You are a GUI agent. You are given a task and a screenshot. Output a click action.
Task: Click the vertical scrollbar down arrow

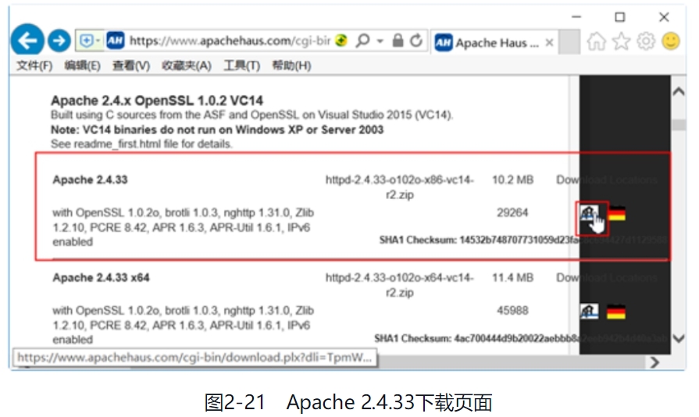(x=678, y=339)
